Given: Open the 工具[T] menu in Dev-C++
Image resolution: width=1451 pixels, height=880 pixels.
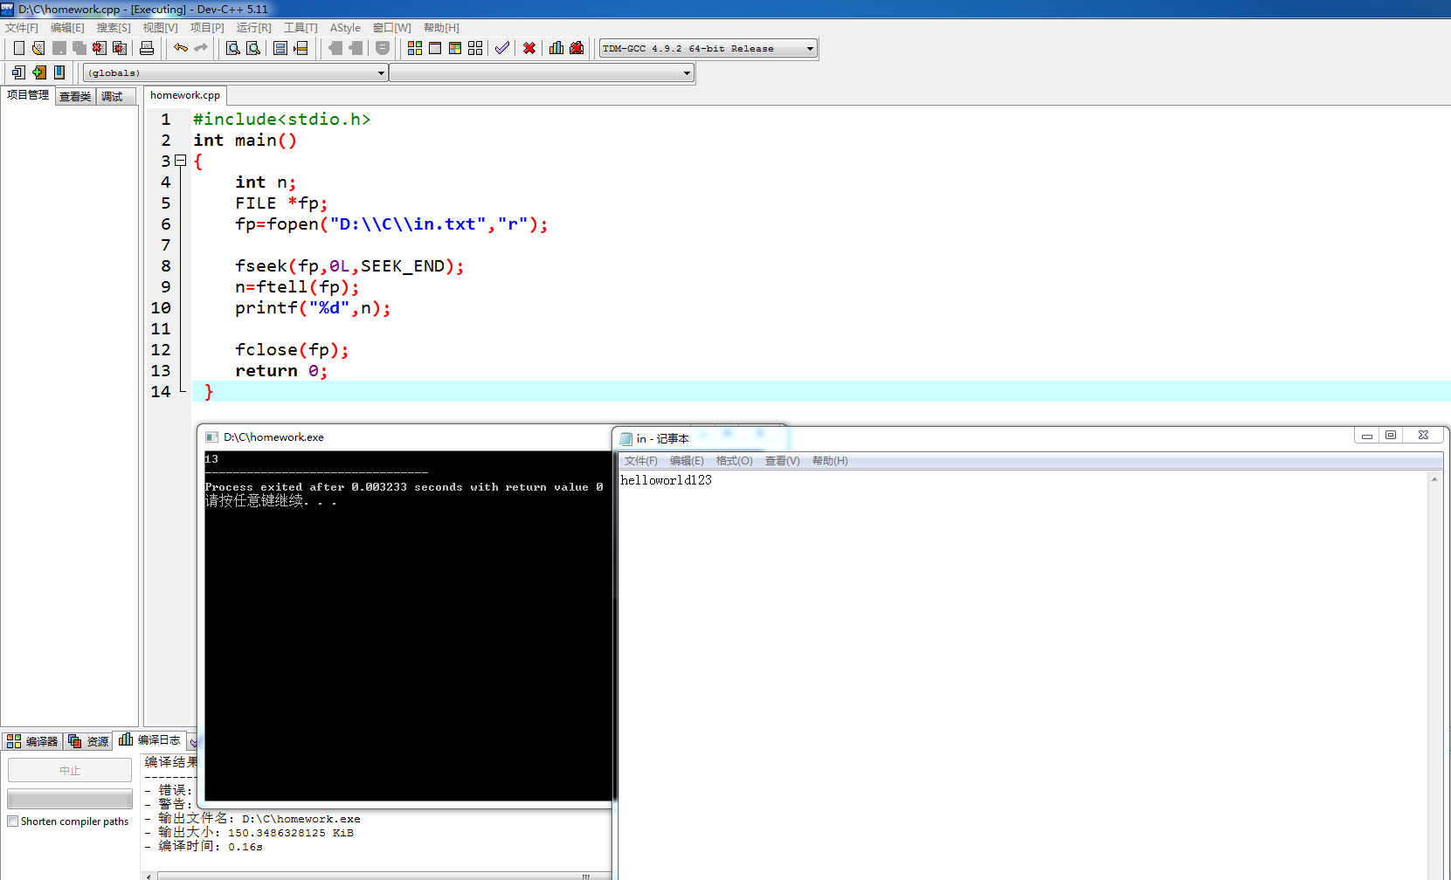Looking at the screenshot, I should pyautogui.click(x=301, y=28).
